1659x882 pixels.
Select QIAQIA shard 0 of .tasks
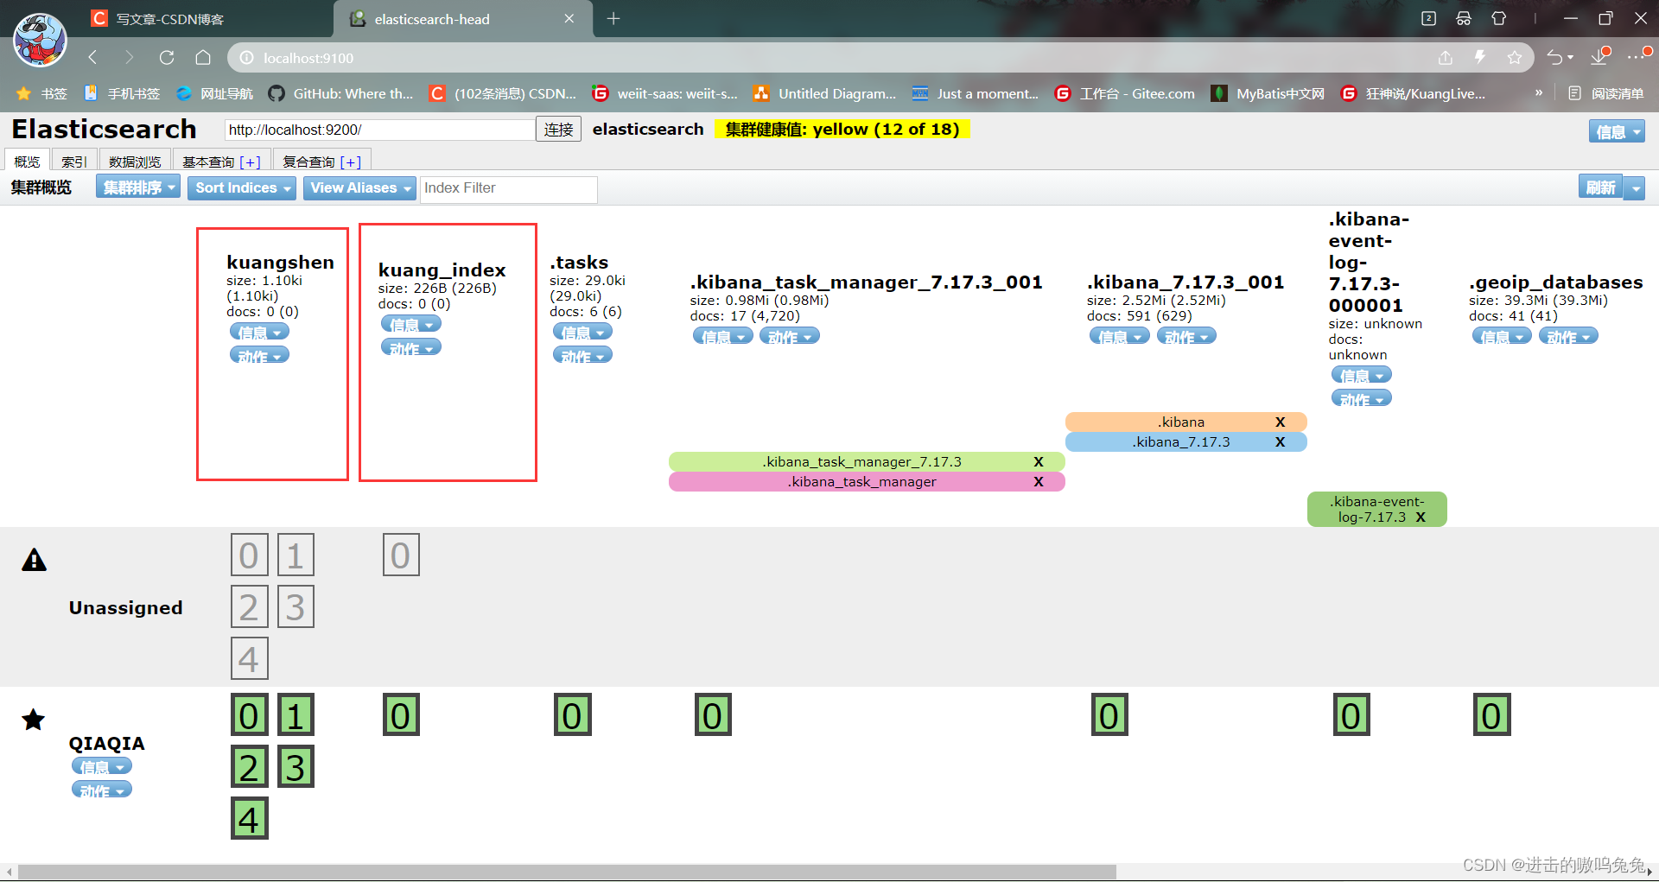pos(572,715)
